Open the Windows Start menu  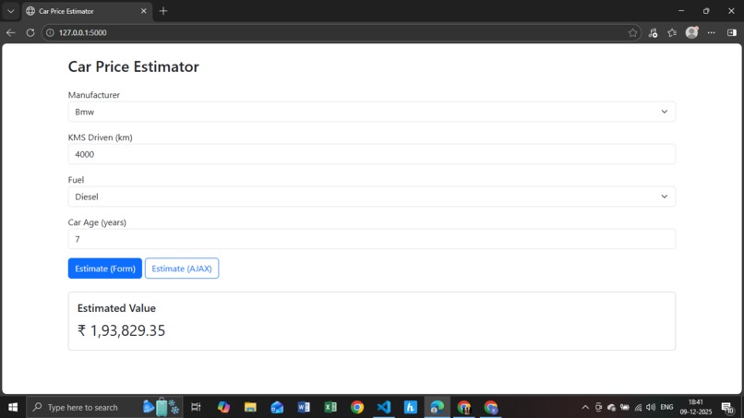click(x=13, y=407)
